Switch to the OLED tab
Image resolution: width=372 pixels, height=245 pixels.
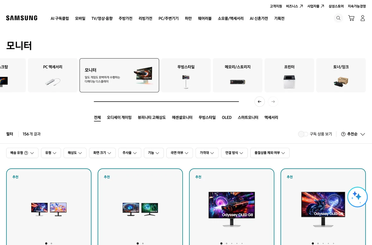(x=227, y=118)
